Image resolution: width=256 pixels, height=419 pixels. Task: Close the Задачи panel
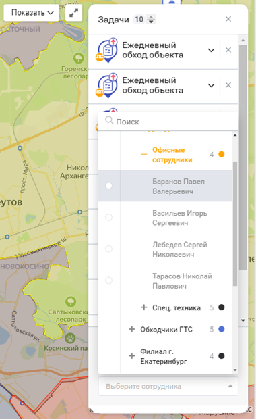[228, 19]
